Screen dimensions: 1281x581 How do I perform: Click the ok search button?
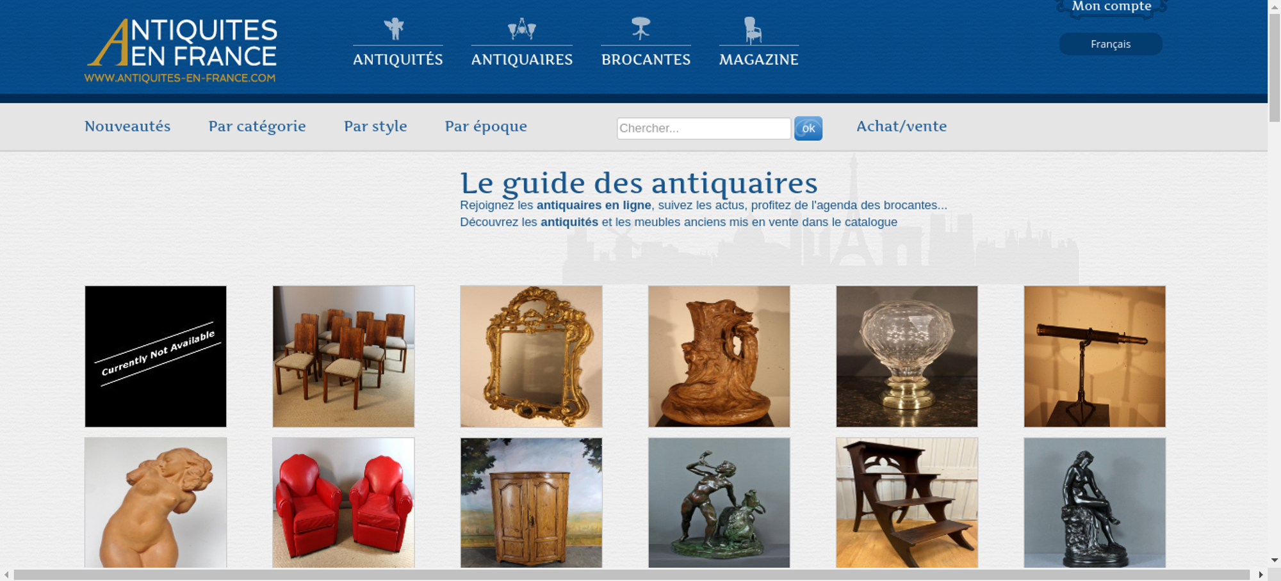808,129
